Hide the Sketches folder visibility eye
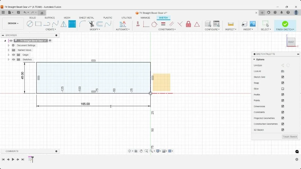The width and height of the screenshot is (301, 169). pyautogui.click(x=14, y=60)
